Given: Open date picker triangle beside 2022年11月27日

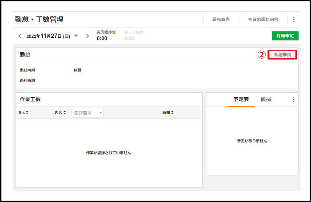Looking at the screenshot, I should tap(76, 36).
